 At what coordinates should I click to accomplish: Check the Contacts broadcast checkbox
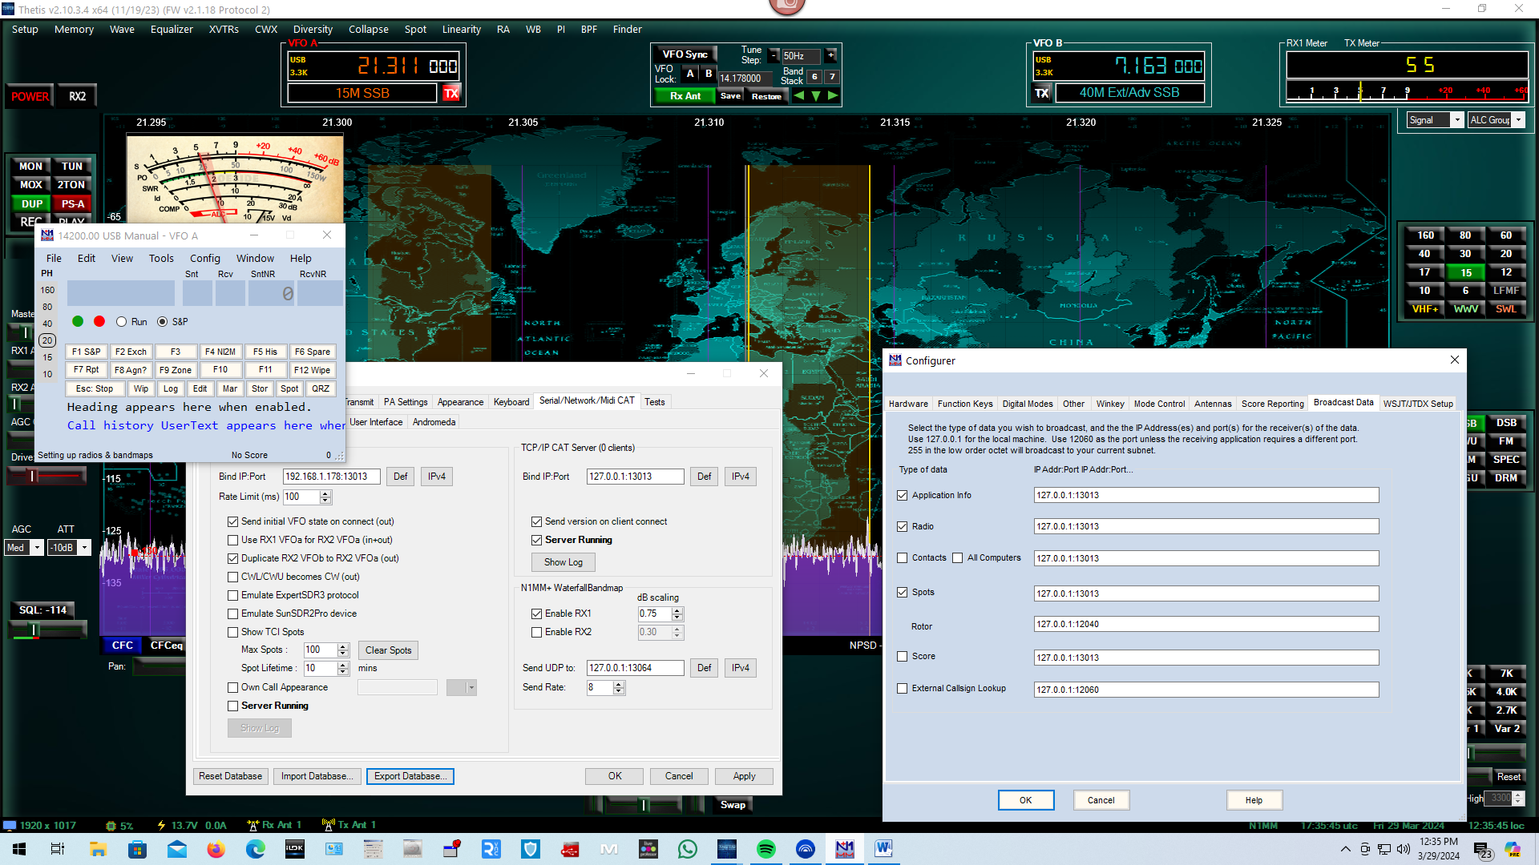tap(903, 557)
